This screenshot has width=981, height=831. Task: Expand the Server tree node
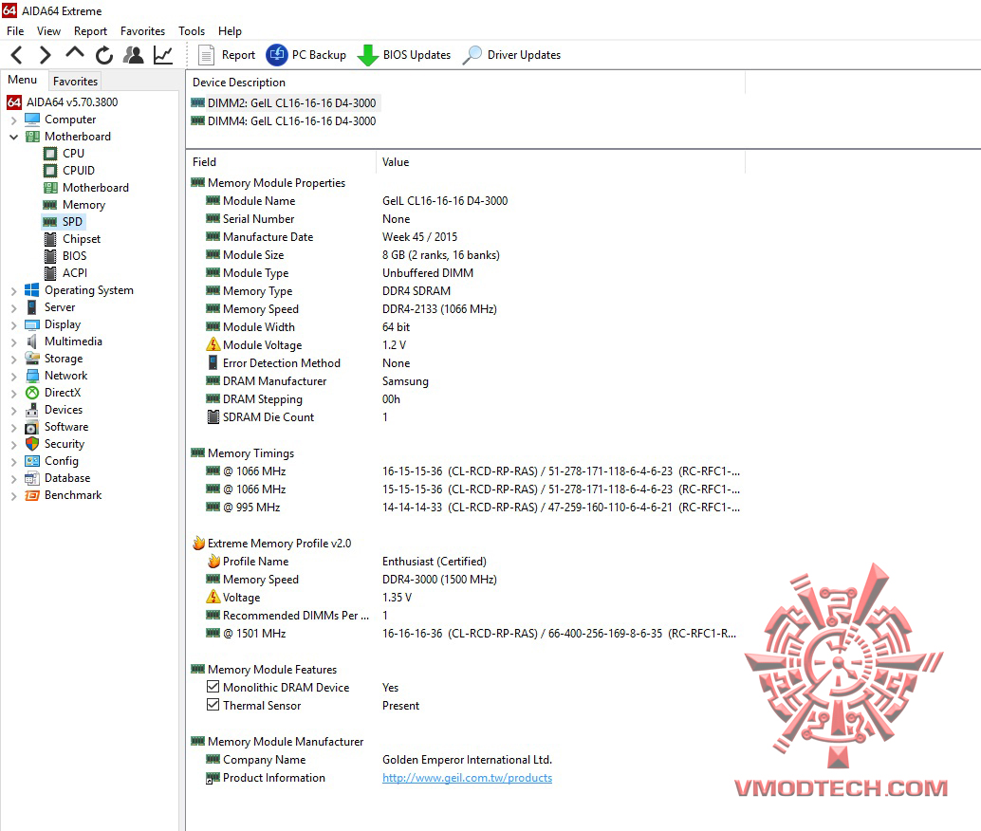tap(14, 308)
